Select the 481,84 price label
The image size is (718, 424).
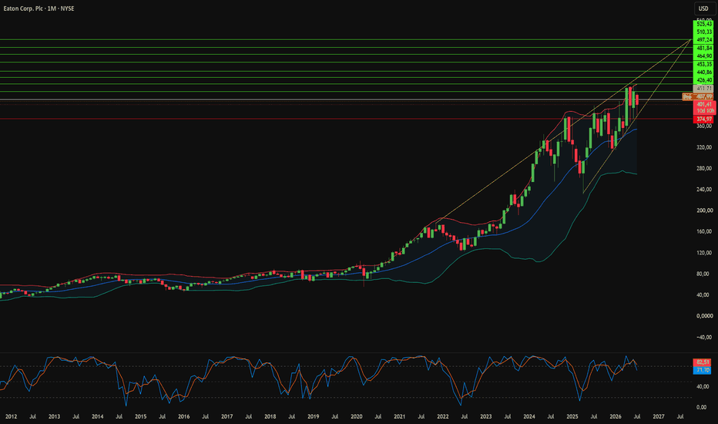click(x=704, y=48)
